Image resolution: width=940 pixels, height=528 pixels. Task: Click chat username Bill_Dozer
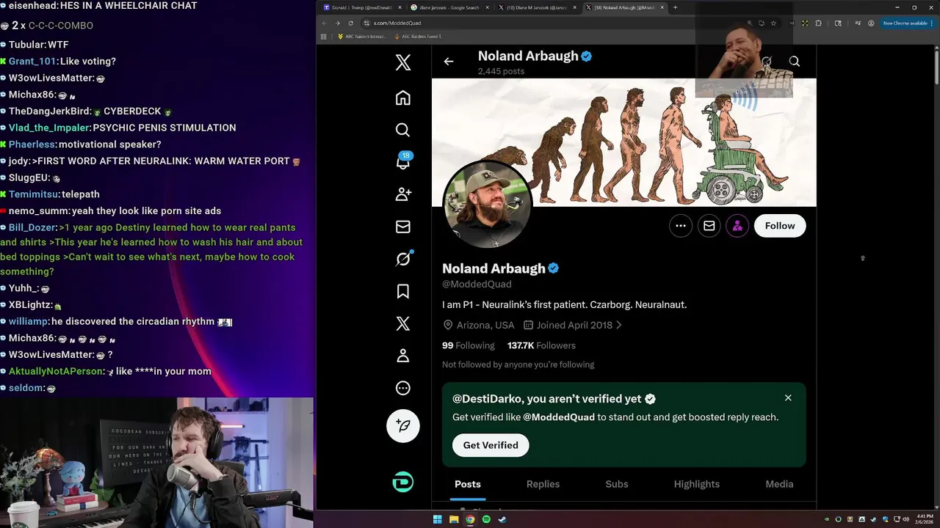(x=32, y=227)
